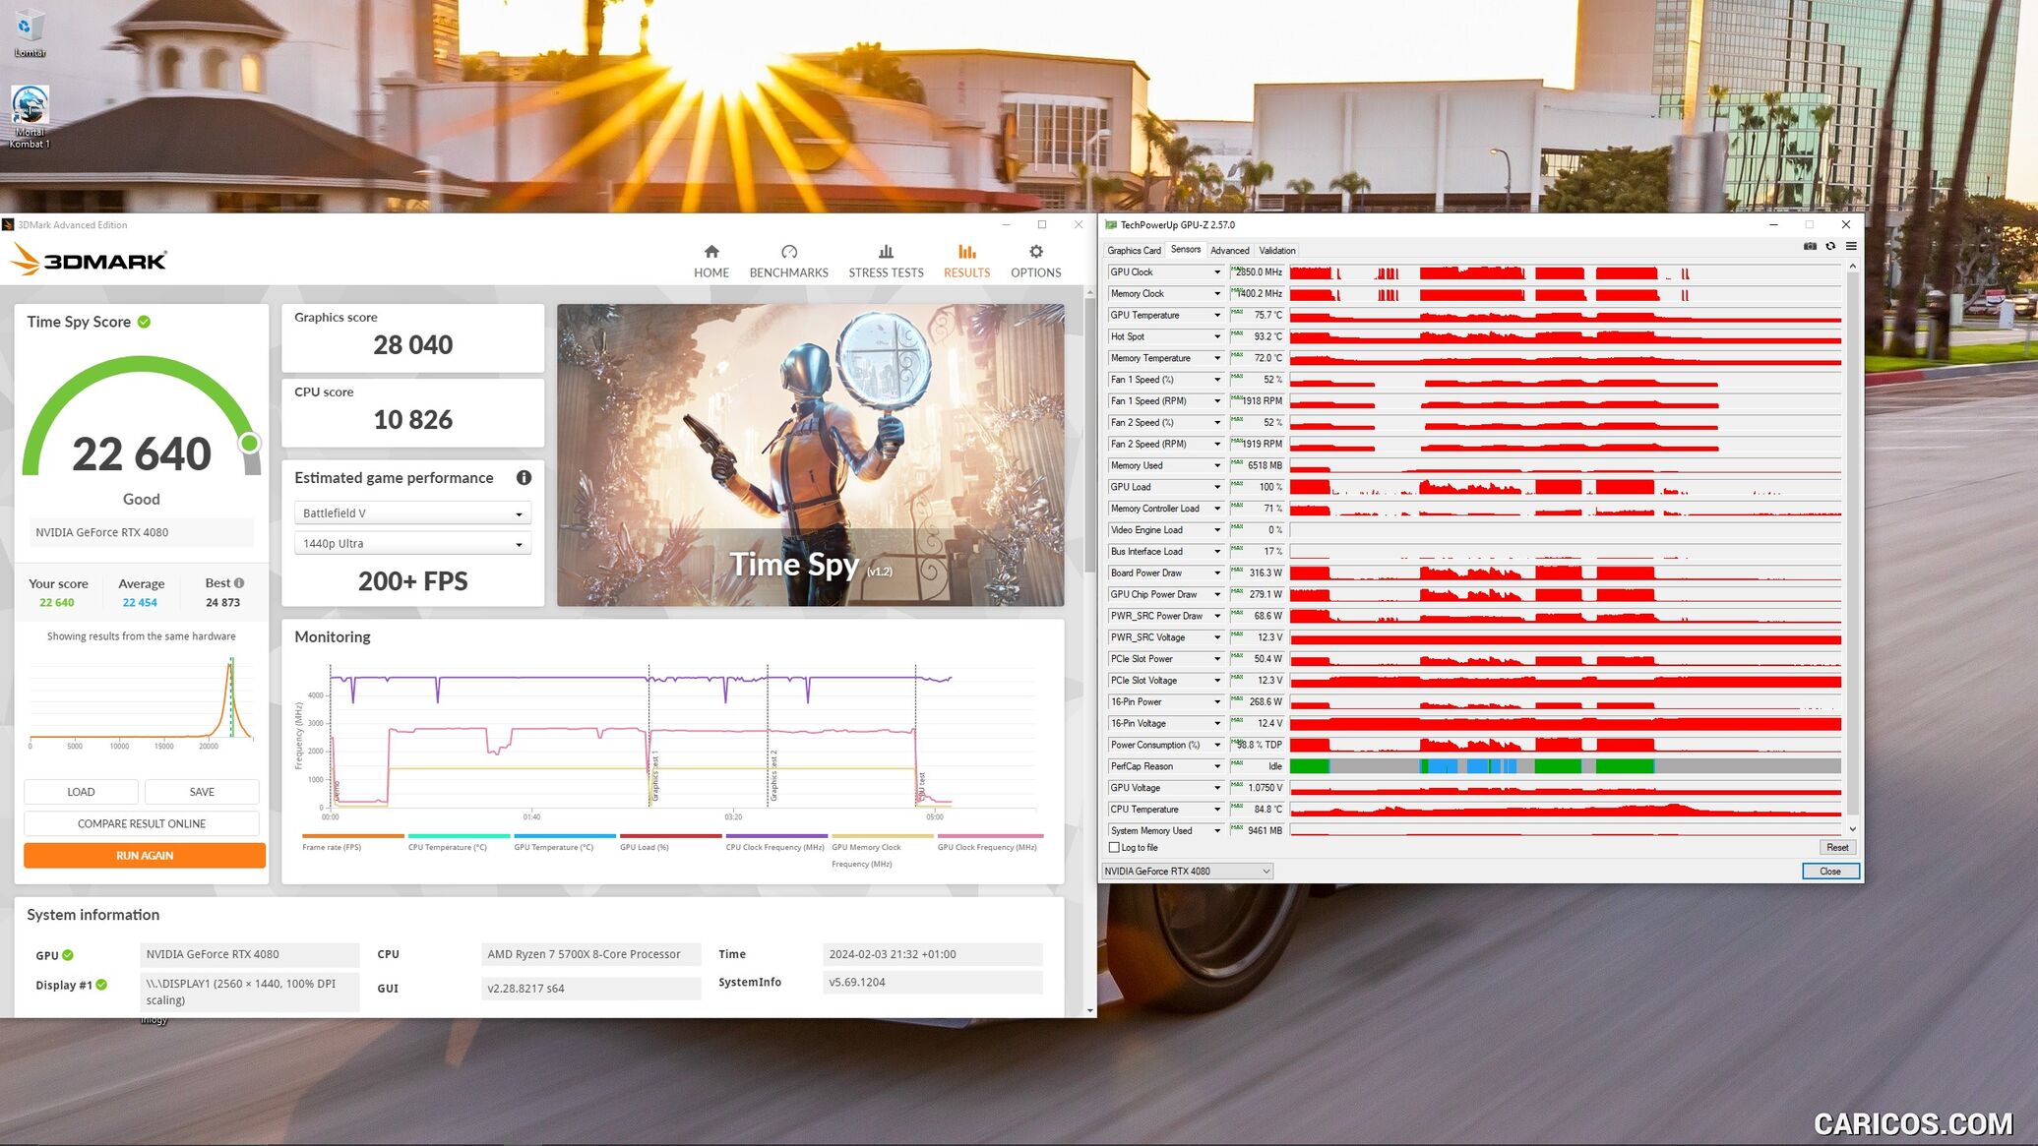
Task: Take a GPU-Z screenshot with camera icon
Action: (x=1810, y=247)
